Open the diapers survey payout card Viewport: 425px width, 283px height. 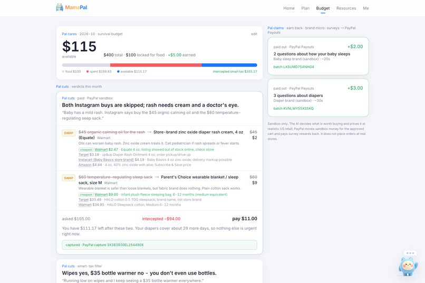pos(318,98)
